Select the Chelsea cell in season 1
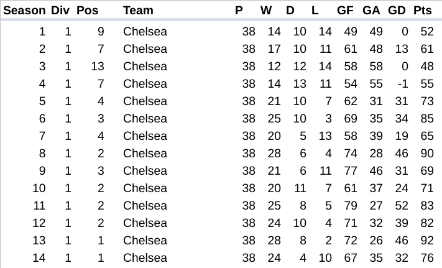The width and height of the screenshot is (442, 268). (145, 32)
